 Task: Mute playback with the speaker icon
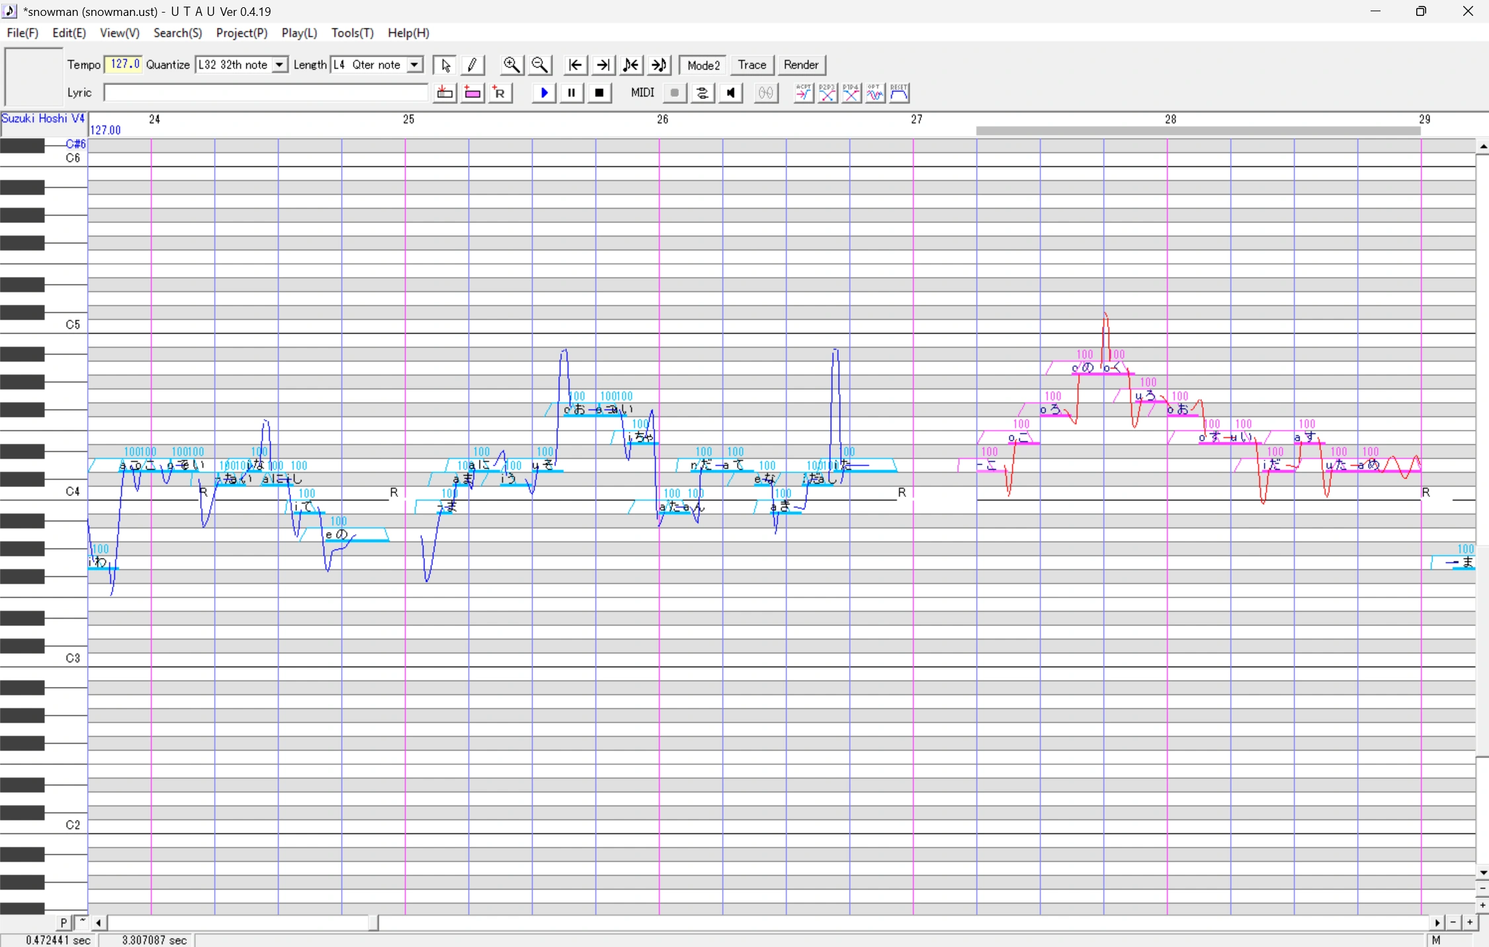click(730, 93)
